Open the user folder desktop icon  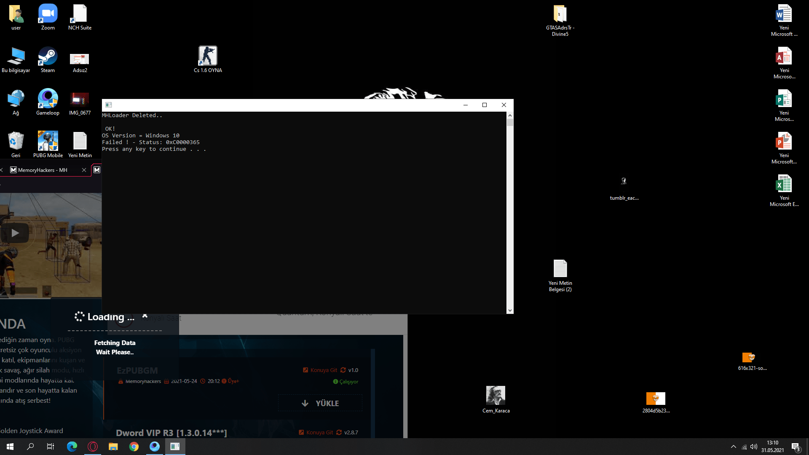click(x=16, y=17)
